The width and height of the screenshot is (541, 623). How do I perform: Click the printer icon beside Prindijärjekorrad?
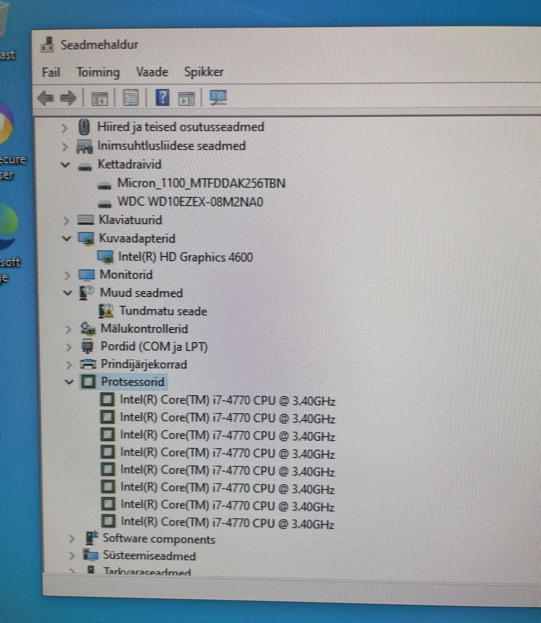click(x=88, y=364)
